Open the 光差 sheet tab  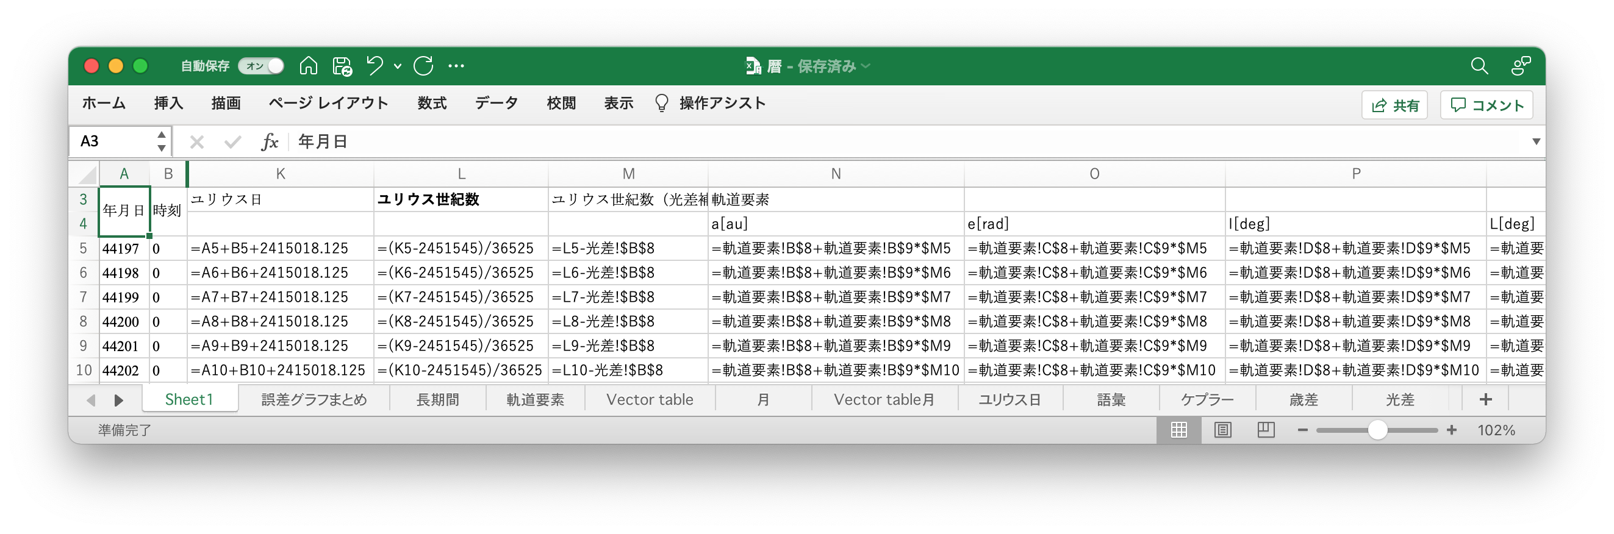tap(1400, 399)
